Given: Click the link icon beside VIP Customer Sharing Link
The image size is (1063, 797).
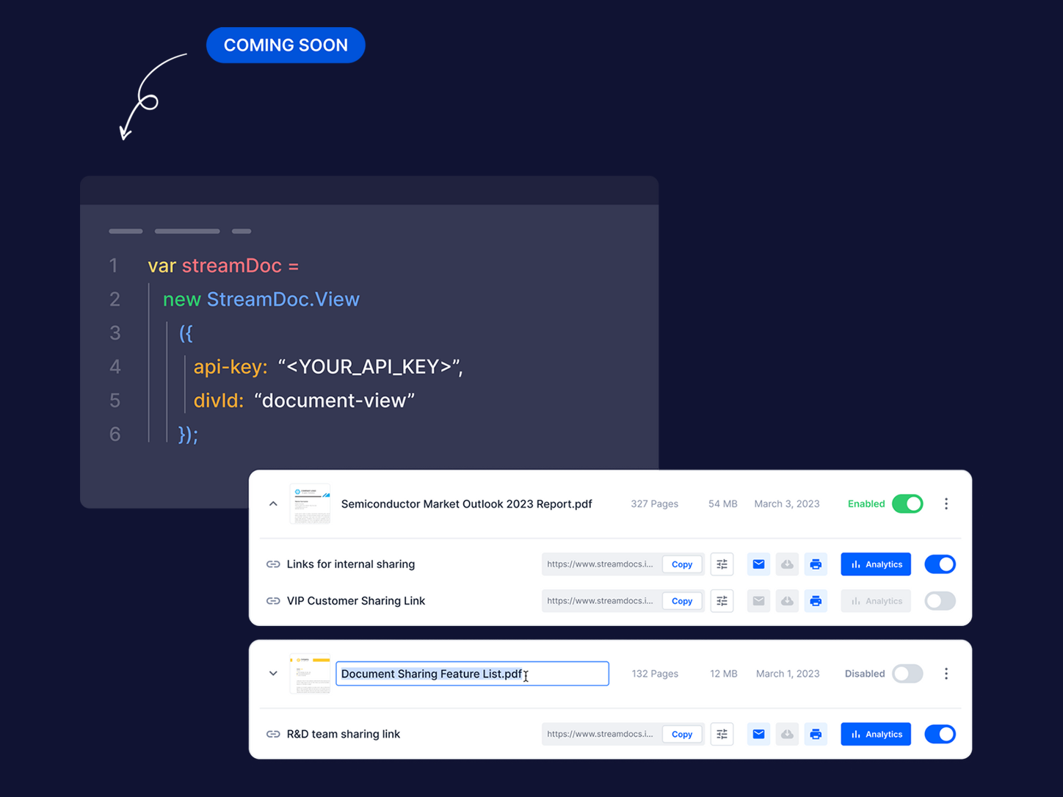Looking at the screenshot, I should pyautogui.click(x=272, y=600).
